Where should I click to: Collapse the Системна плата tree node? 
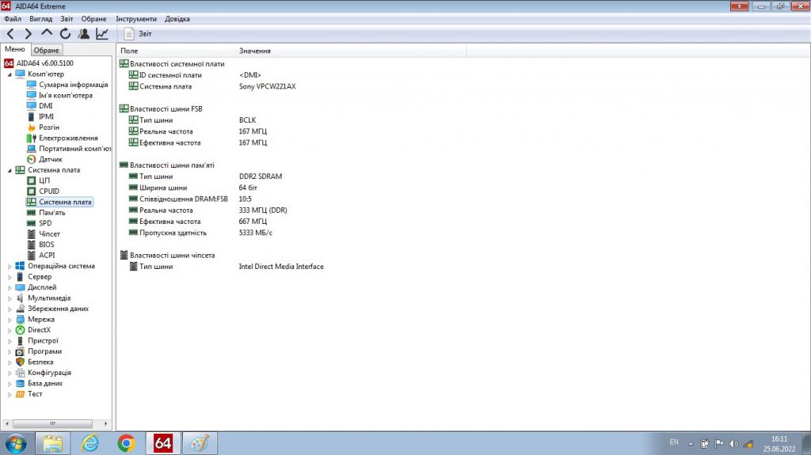[10, 170]
